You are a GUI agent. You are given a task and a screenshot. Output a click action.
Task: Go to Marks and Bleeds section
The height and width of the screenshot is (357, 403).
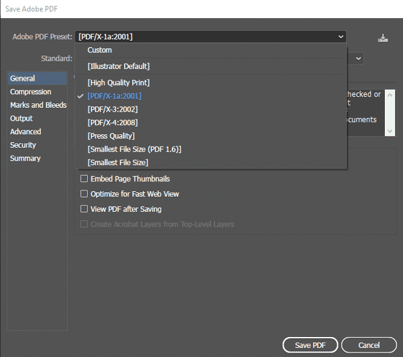(x=38, y=105)
